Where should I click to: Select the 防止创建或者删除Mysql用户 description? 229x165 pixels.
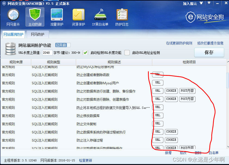tap(98, 83)
